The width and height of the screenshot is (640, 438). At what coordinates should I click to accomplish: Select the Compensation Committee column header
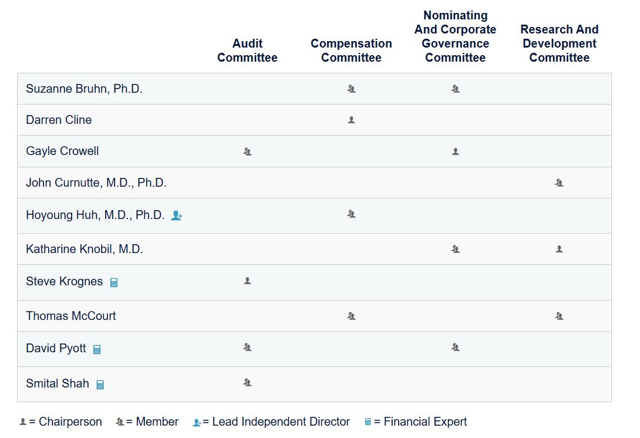coord(351,50)
